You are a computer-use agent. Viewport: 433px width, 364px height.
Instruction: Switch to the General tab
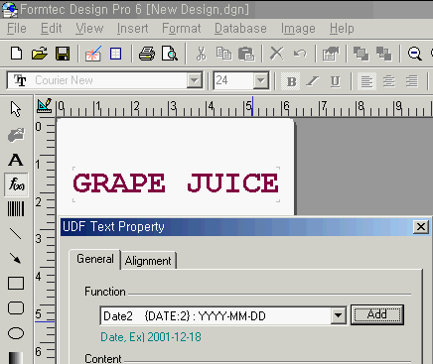point(95,259)
